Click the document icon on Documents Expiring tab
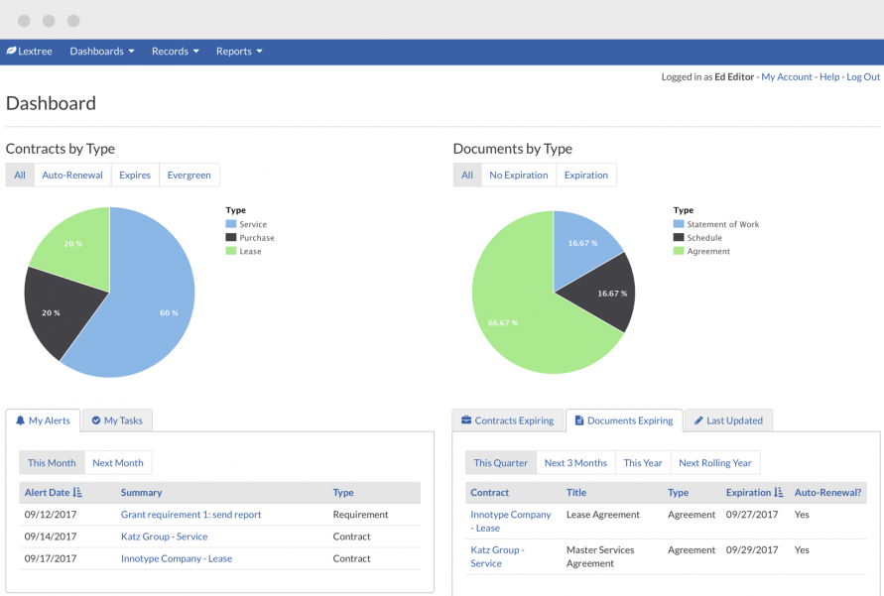Viewport: 884px width, 596px height. pos(579,420)
